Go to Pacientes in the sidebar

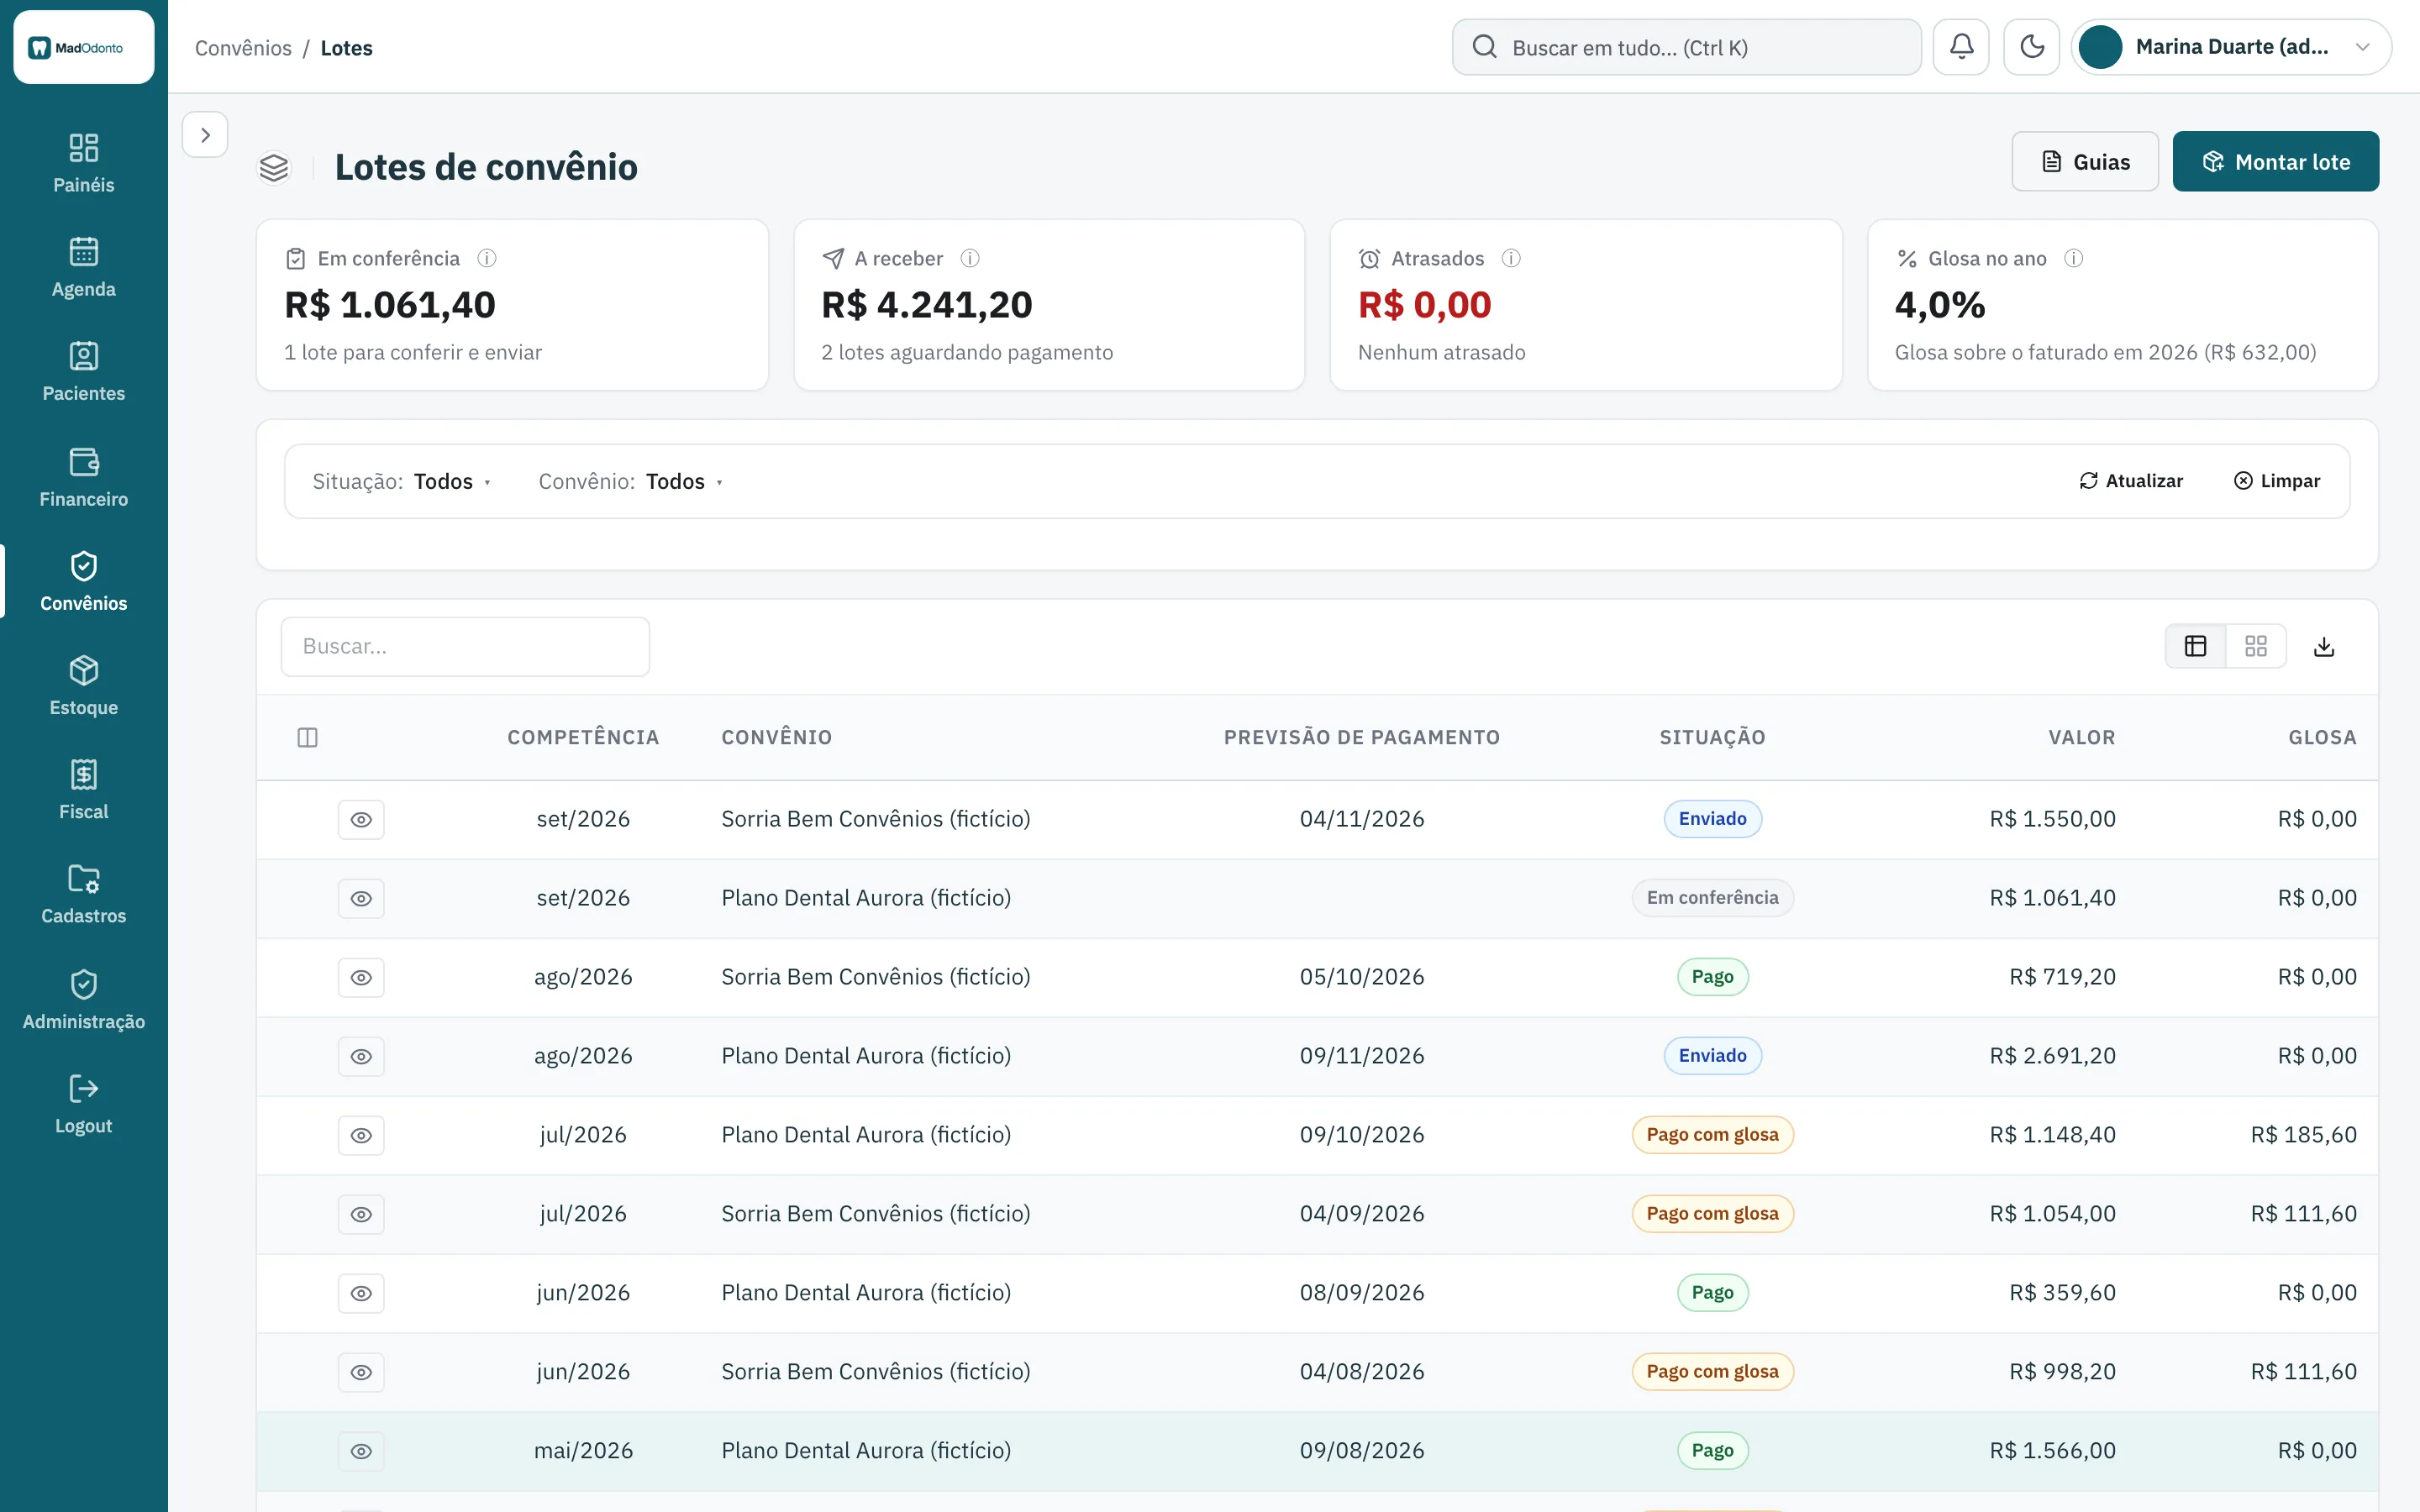coord(84,372)
